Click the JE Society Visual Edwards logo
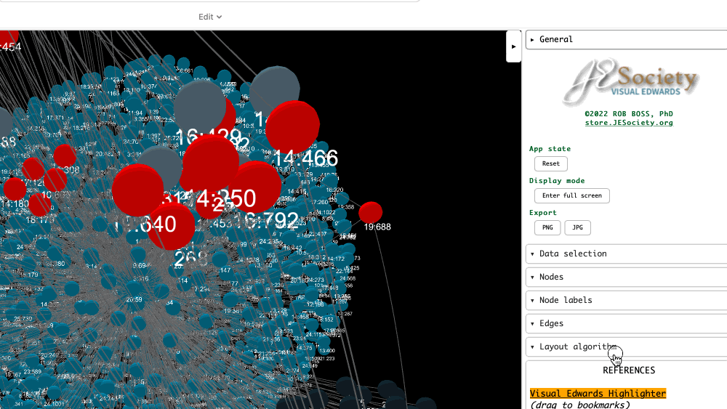The image size is (727, 409). coord(629,81)
